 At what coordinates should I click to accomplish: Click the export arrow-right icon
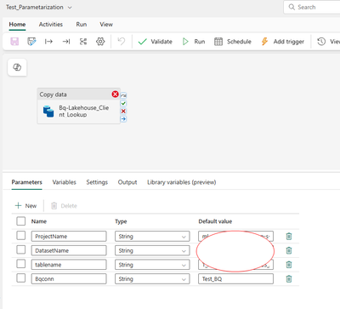pyautogui.click(x=48, y=42)
